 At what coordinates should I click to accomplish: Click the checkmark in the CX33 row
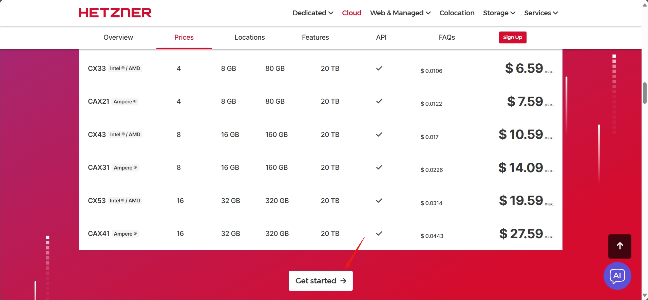coord(379,68)
